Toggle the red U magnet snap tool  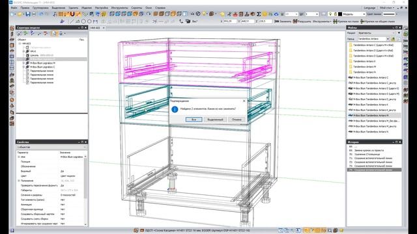tap(72, 14)
